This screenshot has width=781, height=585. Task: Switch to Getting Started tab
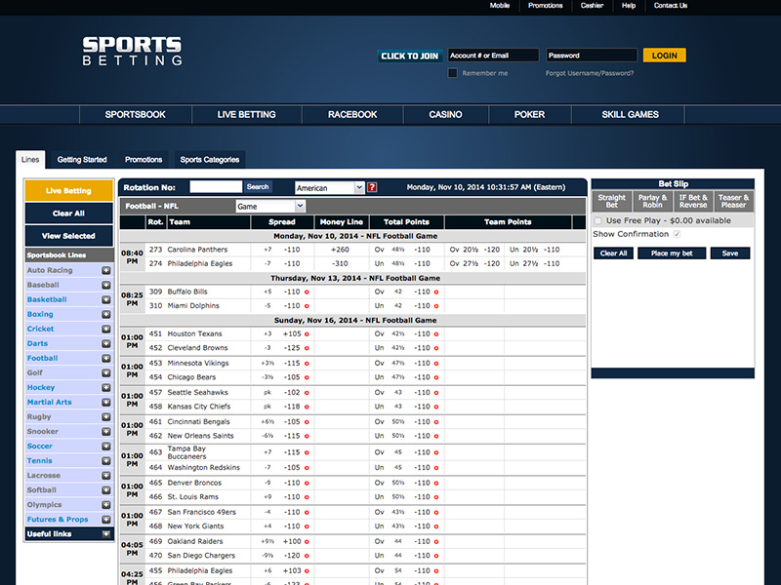[82, 160]
